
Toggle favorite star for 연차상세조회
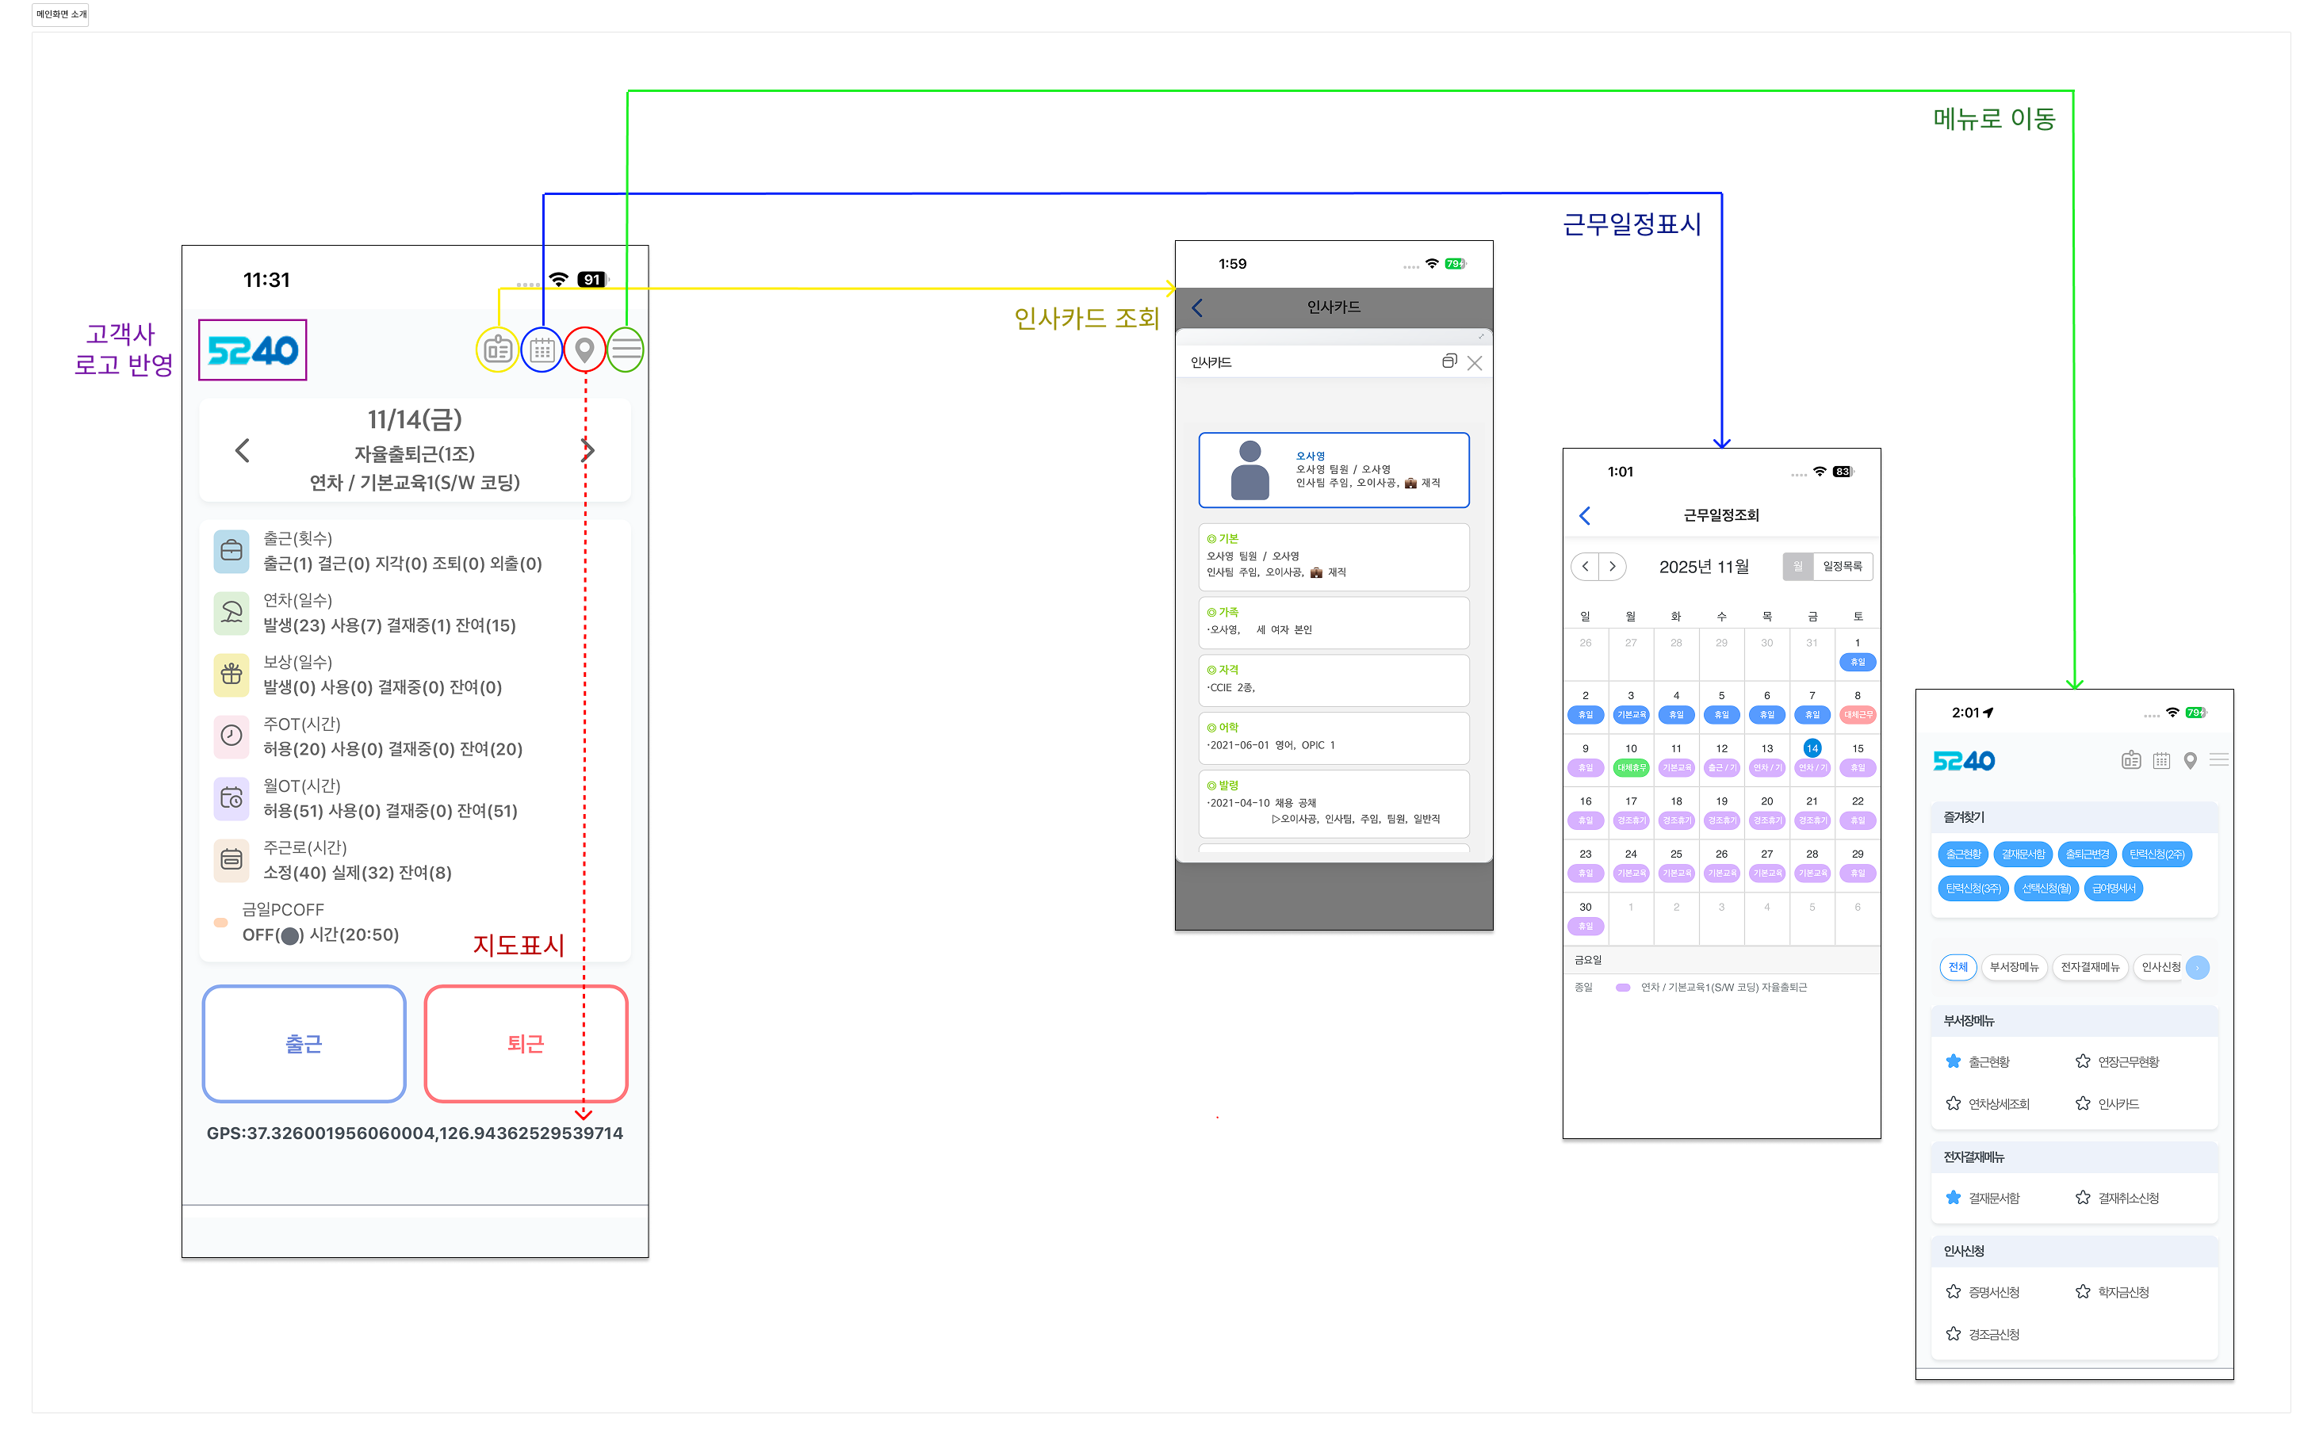click(x=1953, y=1104)
